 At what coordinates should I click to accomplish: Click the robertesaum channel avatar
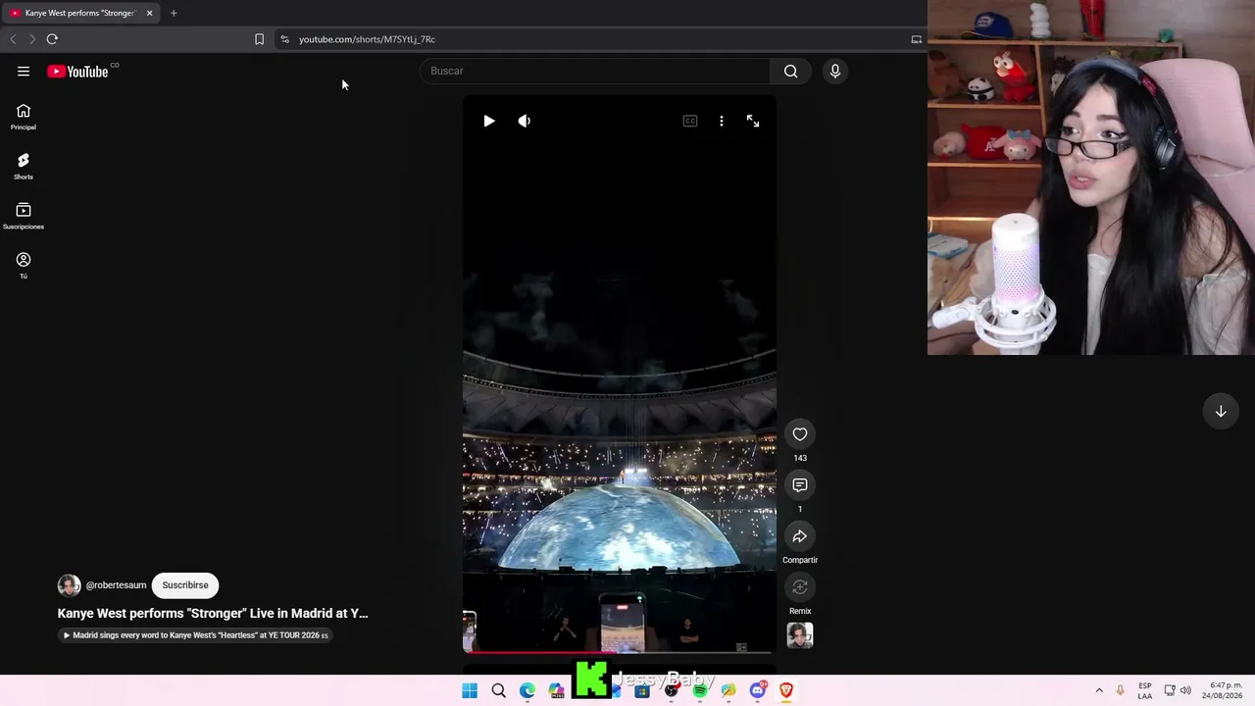coord(69,585)
